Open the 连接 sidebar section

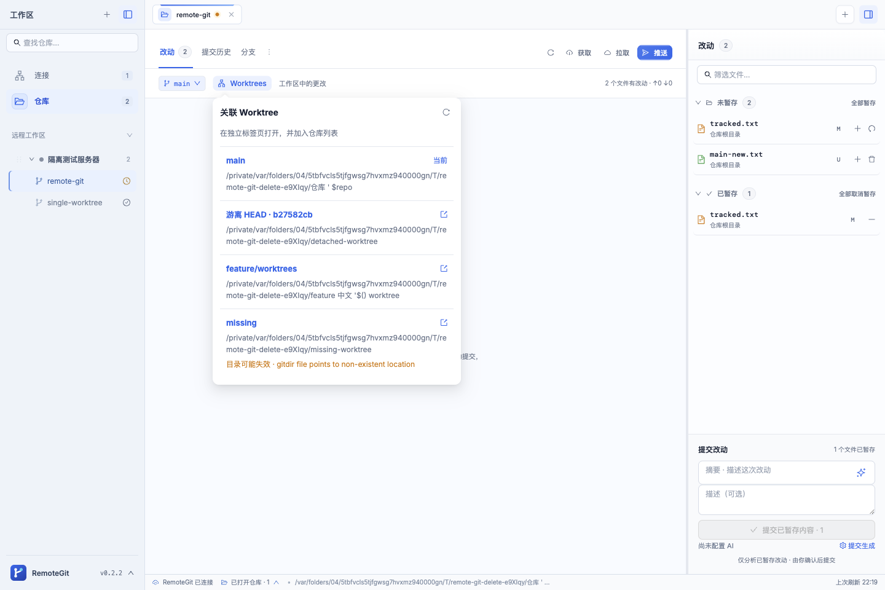click(73, 76)
